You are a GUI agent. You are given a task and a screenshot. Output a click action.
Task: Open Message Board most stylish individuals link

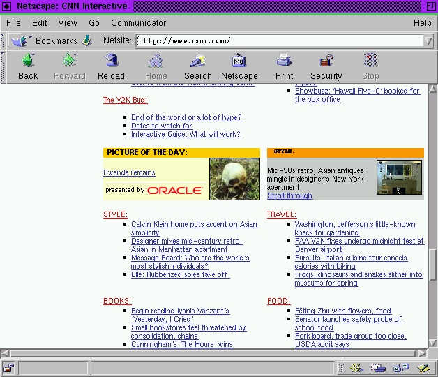coord(190,262)
